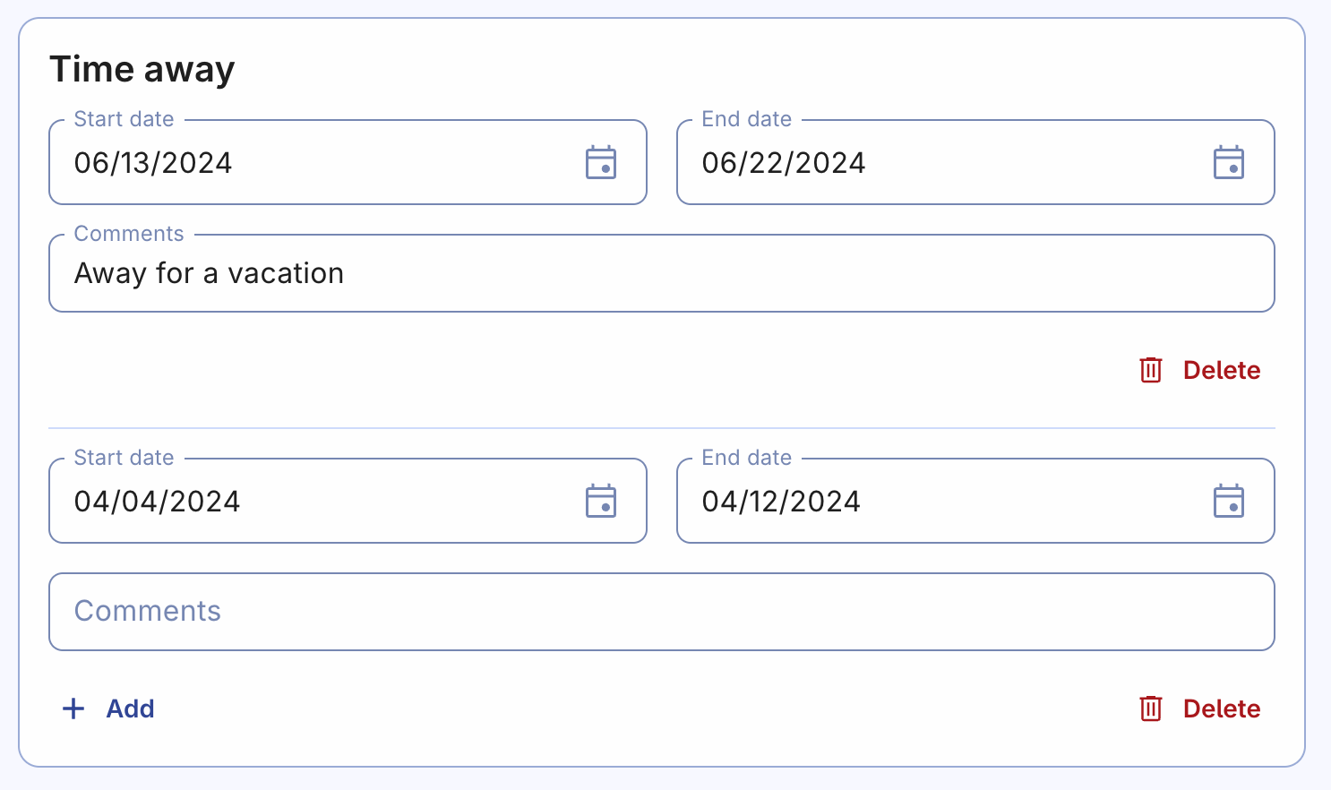Click the "Away for a vacation" comments field
This screenshot has width=1331, height=790.
(x=661, y=273)
